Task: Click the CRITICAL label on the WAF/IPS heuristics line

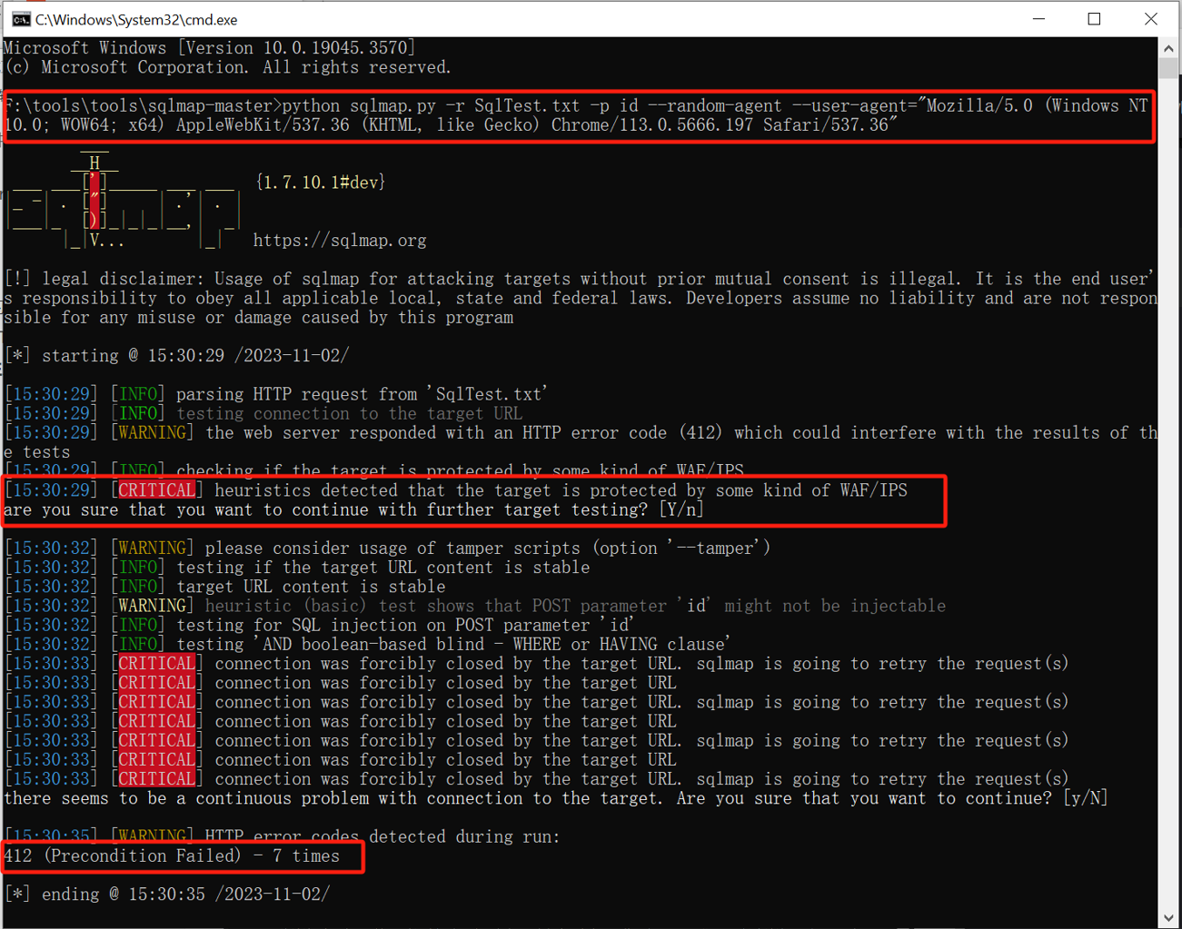Action: point(156,490)
